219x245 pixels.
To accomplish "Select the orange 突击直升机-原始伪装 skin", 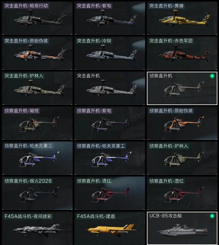I will coord(37,53).
